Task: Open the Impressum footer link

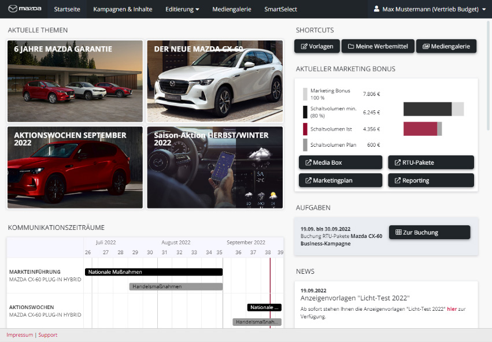Action: [x=20, y=335]
